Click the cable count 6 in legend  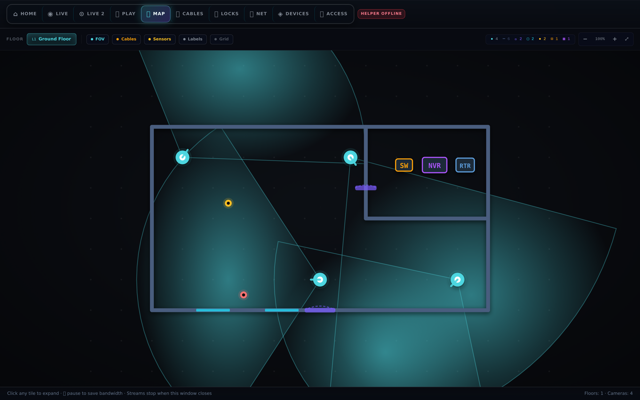tap(506, 39)
